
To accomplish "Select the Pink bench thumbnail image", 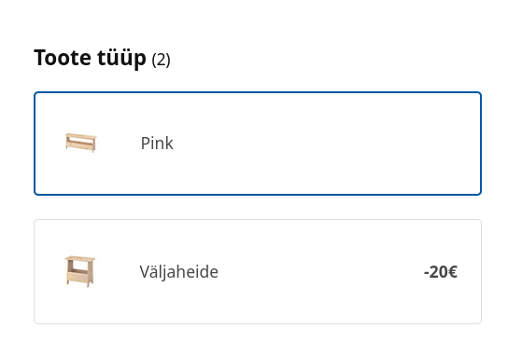I will pos(80,143).
